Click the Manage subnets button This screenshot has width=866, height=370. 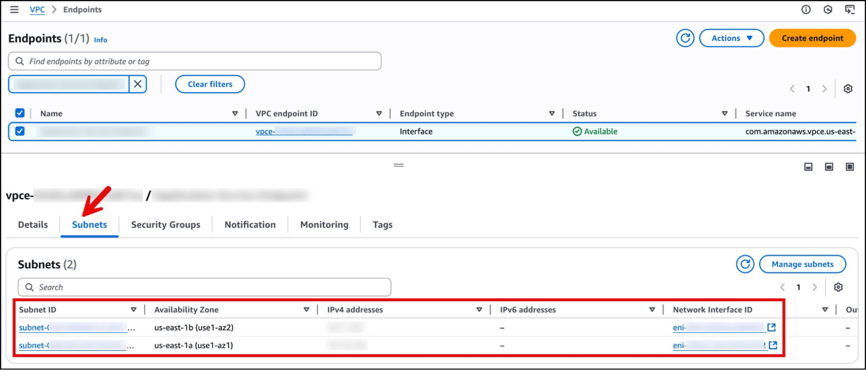pos(802,264)
